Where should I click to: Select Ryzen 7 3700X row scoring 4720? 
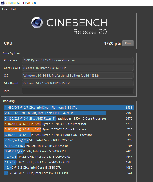pos(69,129)
